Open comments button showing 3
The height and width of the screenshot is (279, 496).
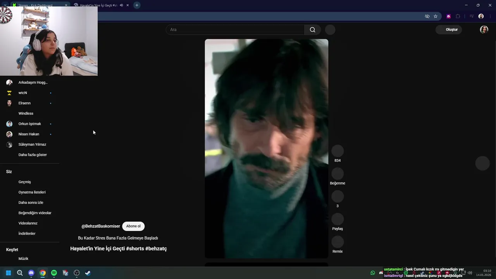click(338, 196)
